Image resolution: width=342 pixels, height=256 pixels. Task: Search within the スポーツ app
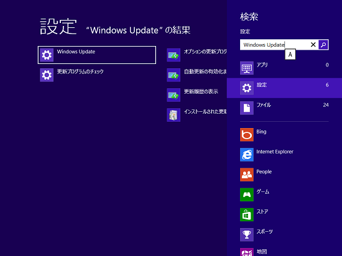point(284,235)
